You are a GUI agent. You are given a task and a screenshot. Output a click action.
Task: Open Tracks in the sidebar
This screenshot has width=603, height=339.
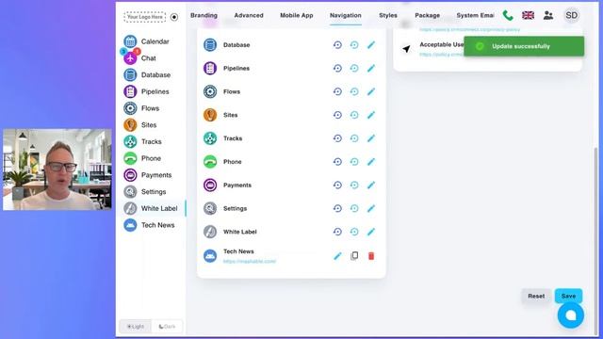click(142, 142)
